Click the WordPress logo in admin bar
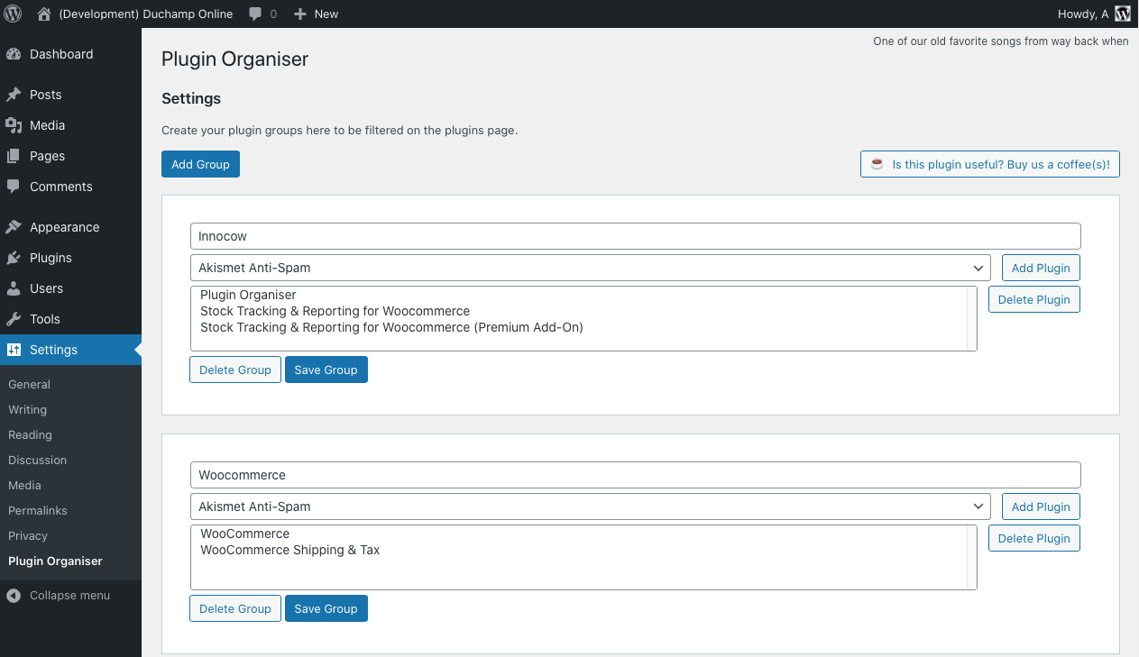Screen dimensions: 1139x657 [x=13, y=14]
